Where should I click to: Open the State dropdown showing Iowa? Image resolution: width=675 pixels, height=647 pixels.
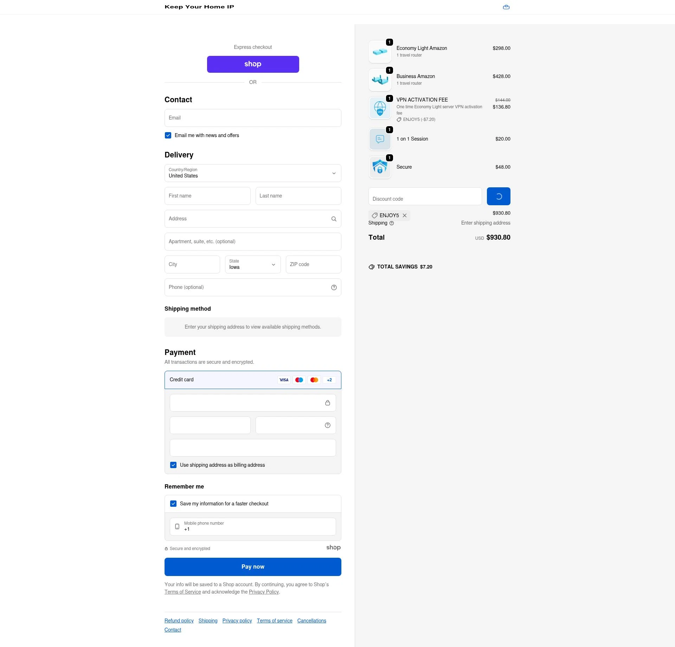pos(252,264)
